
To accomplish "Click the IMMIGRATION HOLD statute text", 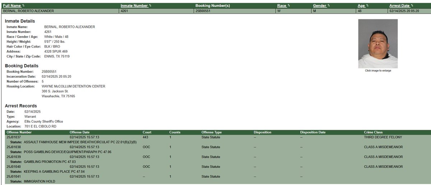I will 39,181.
